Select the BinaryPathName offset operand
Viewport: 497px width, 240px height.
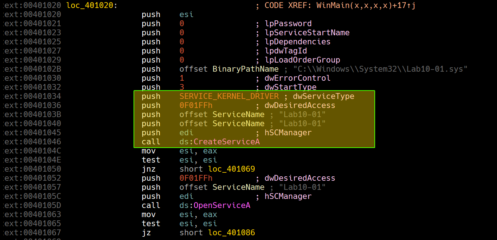point(246,69)
